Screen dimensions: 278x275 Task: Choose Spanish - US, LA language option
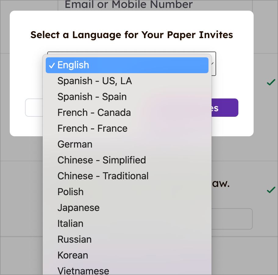point(94,81)
